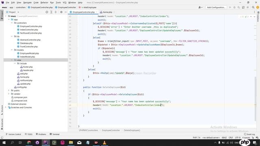
Task: Click the editor vertical scrollbar
Action: [x=256, y=99]
